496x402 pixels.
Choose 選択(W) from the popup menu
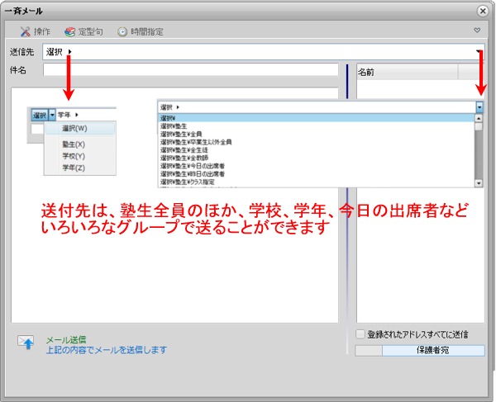[x=74, y=129]
